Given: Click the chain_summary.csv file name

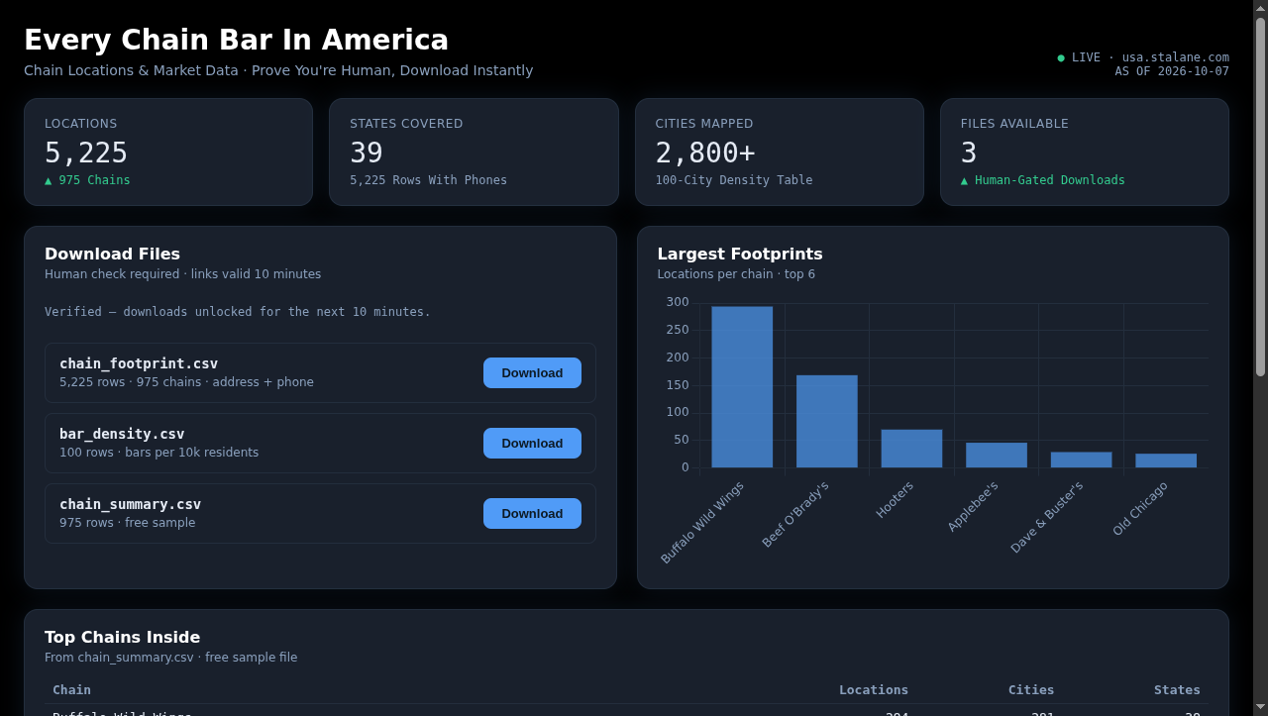Looking at the screenshot, I should coord(130,504).
